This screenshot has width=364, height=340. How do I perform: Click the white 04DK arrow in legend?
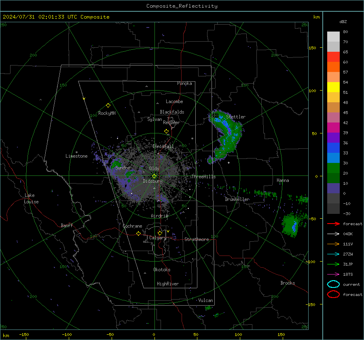pos(333,234)
